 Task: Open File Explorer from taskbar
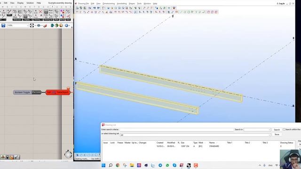click(x=132, y=165)
